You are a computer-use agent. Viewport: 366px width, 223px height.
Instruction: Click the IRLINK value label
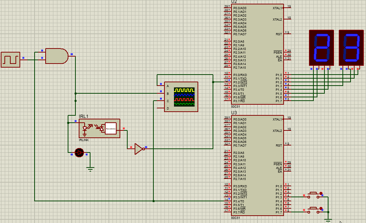click(84, 140)
